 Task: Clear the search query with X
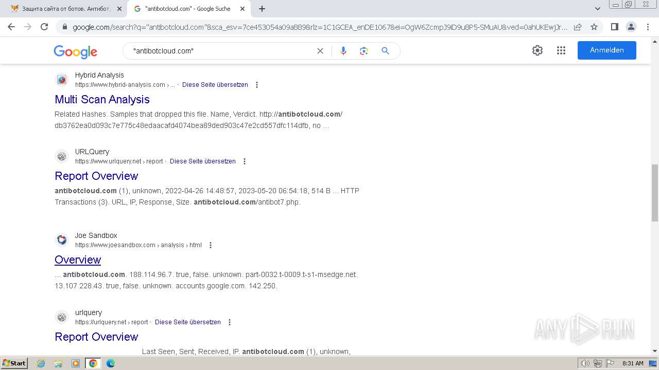click(320, 51)
